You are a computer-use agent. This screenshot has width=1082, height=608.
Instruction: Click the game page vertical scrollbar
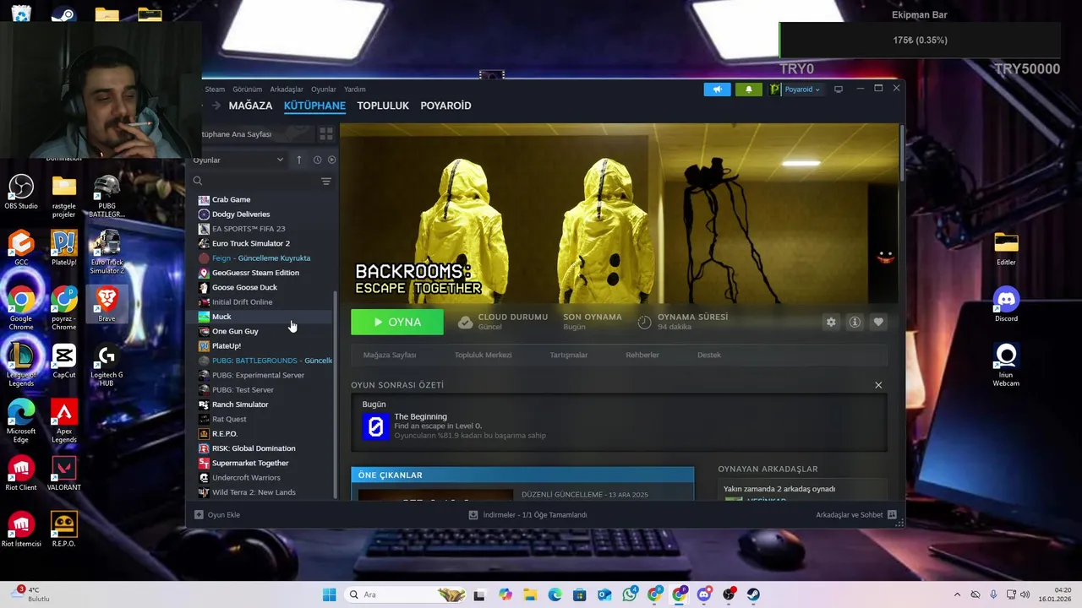click(x=901, y=154)
